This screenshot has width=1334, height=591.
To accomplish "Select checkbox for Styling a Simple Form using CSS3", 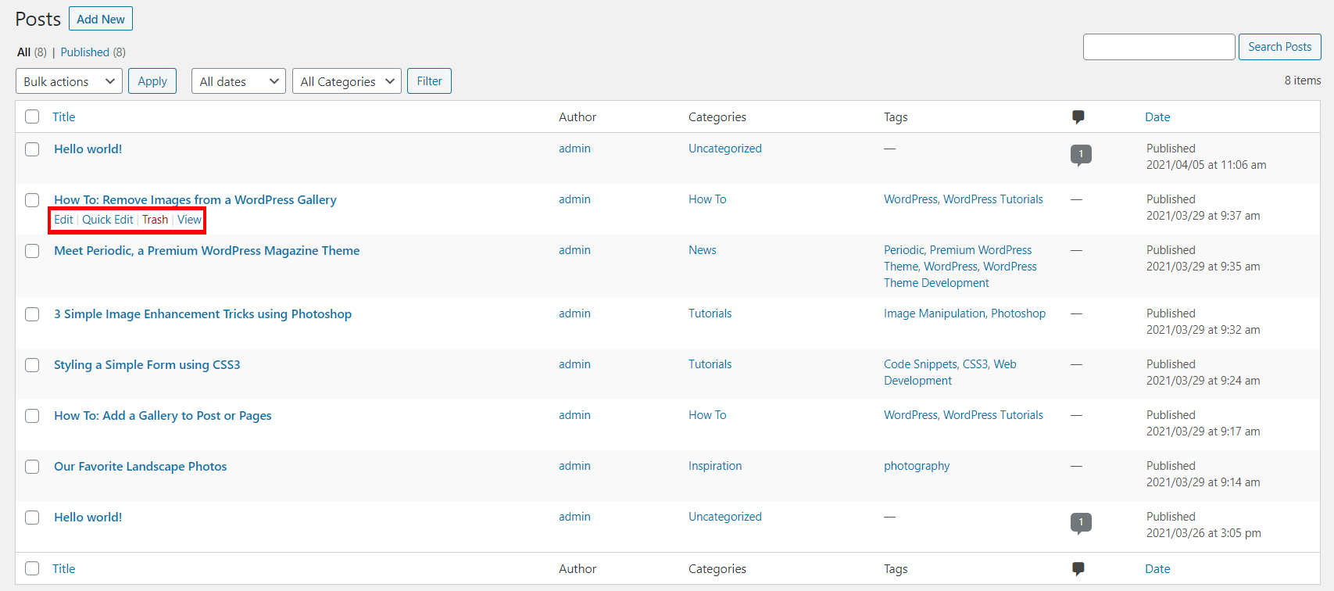I will pyautogui.click(x=32, y=365).
